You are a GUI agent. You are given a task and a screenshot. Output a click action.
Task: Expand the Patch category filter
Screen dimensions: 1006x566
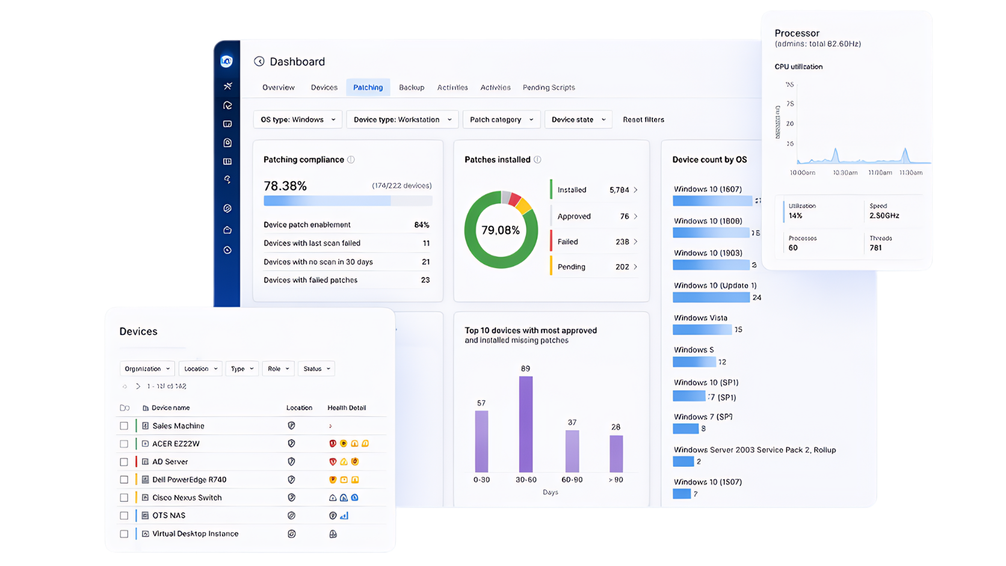(501, 120)
